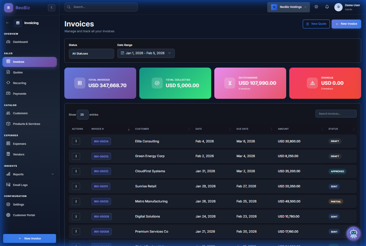
Task: Open the Customers page
Action: [x=21, y=113]
